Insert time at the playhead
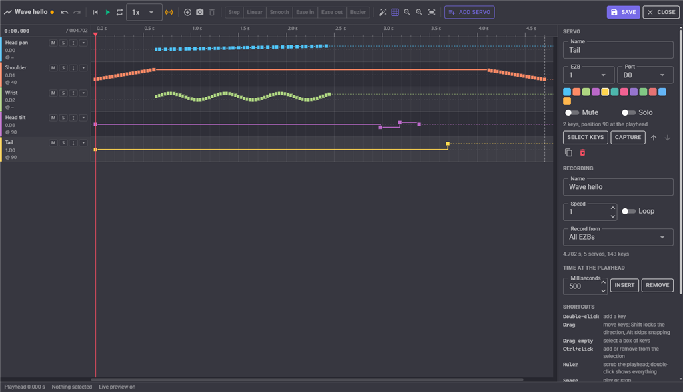This screenshot has width=683, height=392. click(624, 285)
